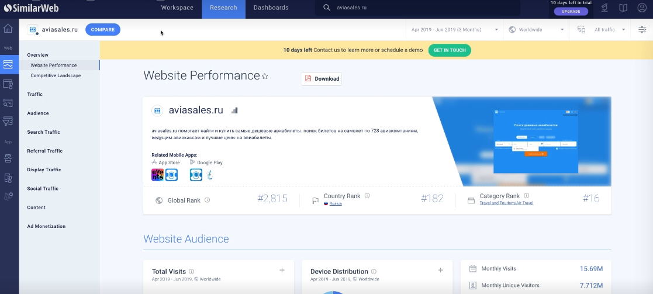653x294 pixels.
Task: Click the Monthly Visits 15.69M value
Action: [592, 269]
